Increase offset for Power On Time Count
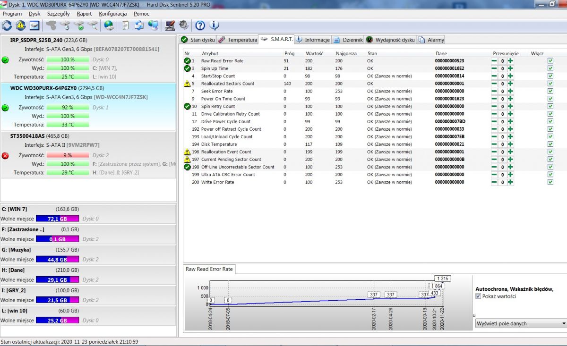Image resolution: width=567 pixels, height=346 pixels. 511,99
